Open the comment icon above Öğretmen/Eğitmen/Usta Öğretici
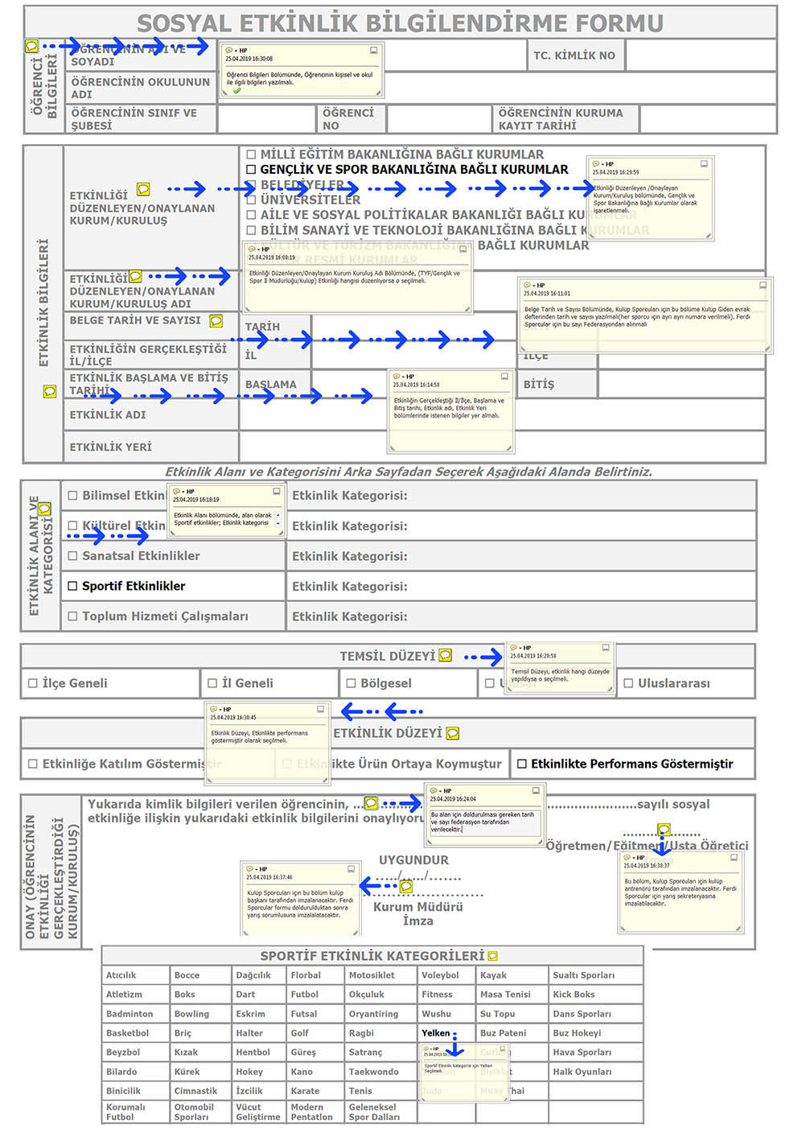The width and height of the screenshot is (798, 1129). point(664,829)
